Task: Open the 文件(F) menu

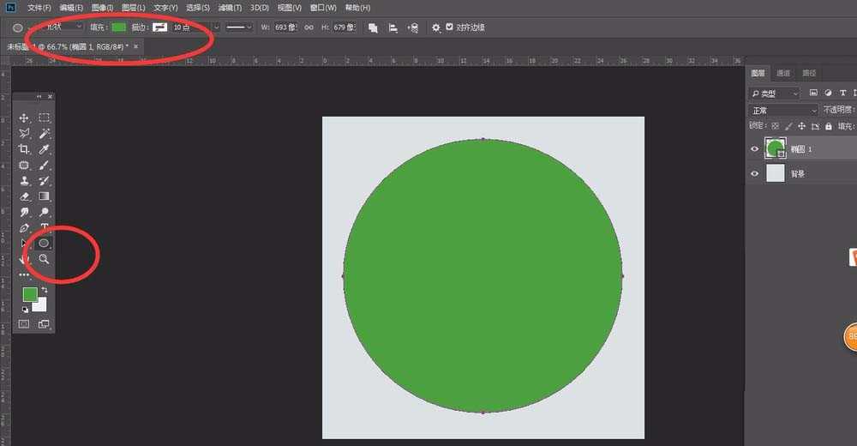Action: tap(39, 8)
